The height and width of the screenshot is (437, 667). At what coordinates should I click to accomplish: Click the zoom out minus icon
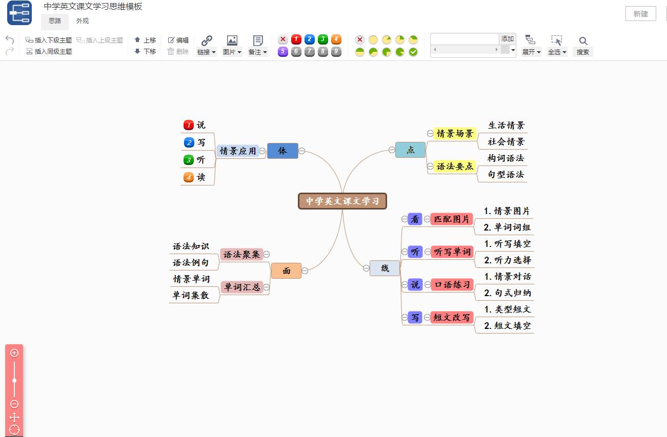[x=14, y=404]
